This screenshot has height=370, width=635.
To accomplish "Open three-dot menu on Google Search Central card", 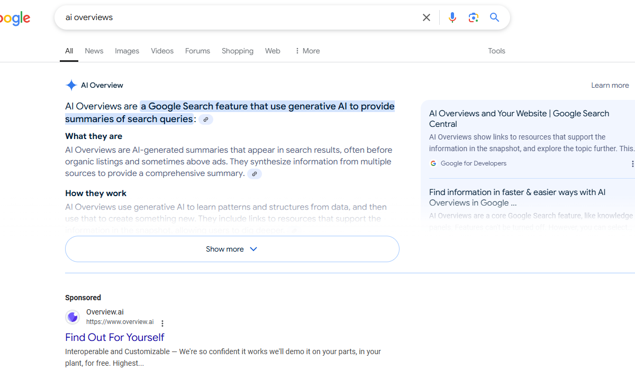I will [x=632, y=164].
